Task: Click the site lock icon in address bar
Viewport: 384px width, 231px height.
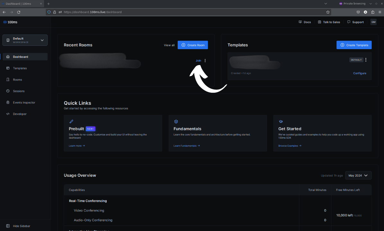Action: (55, 12)
